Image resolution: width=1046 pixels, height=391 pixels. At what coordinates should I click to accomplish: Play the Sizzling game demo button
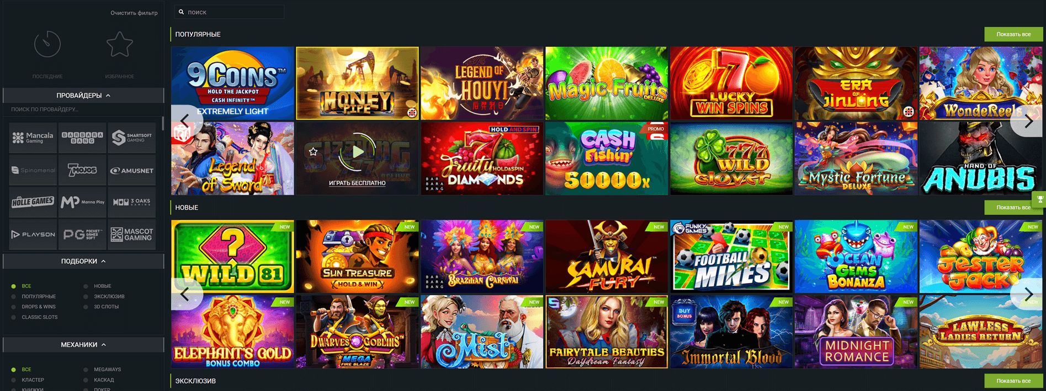tap(357, 151)
